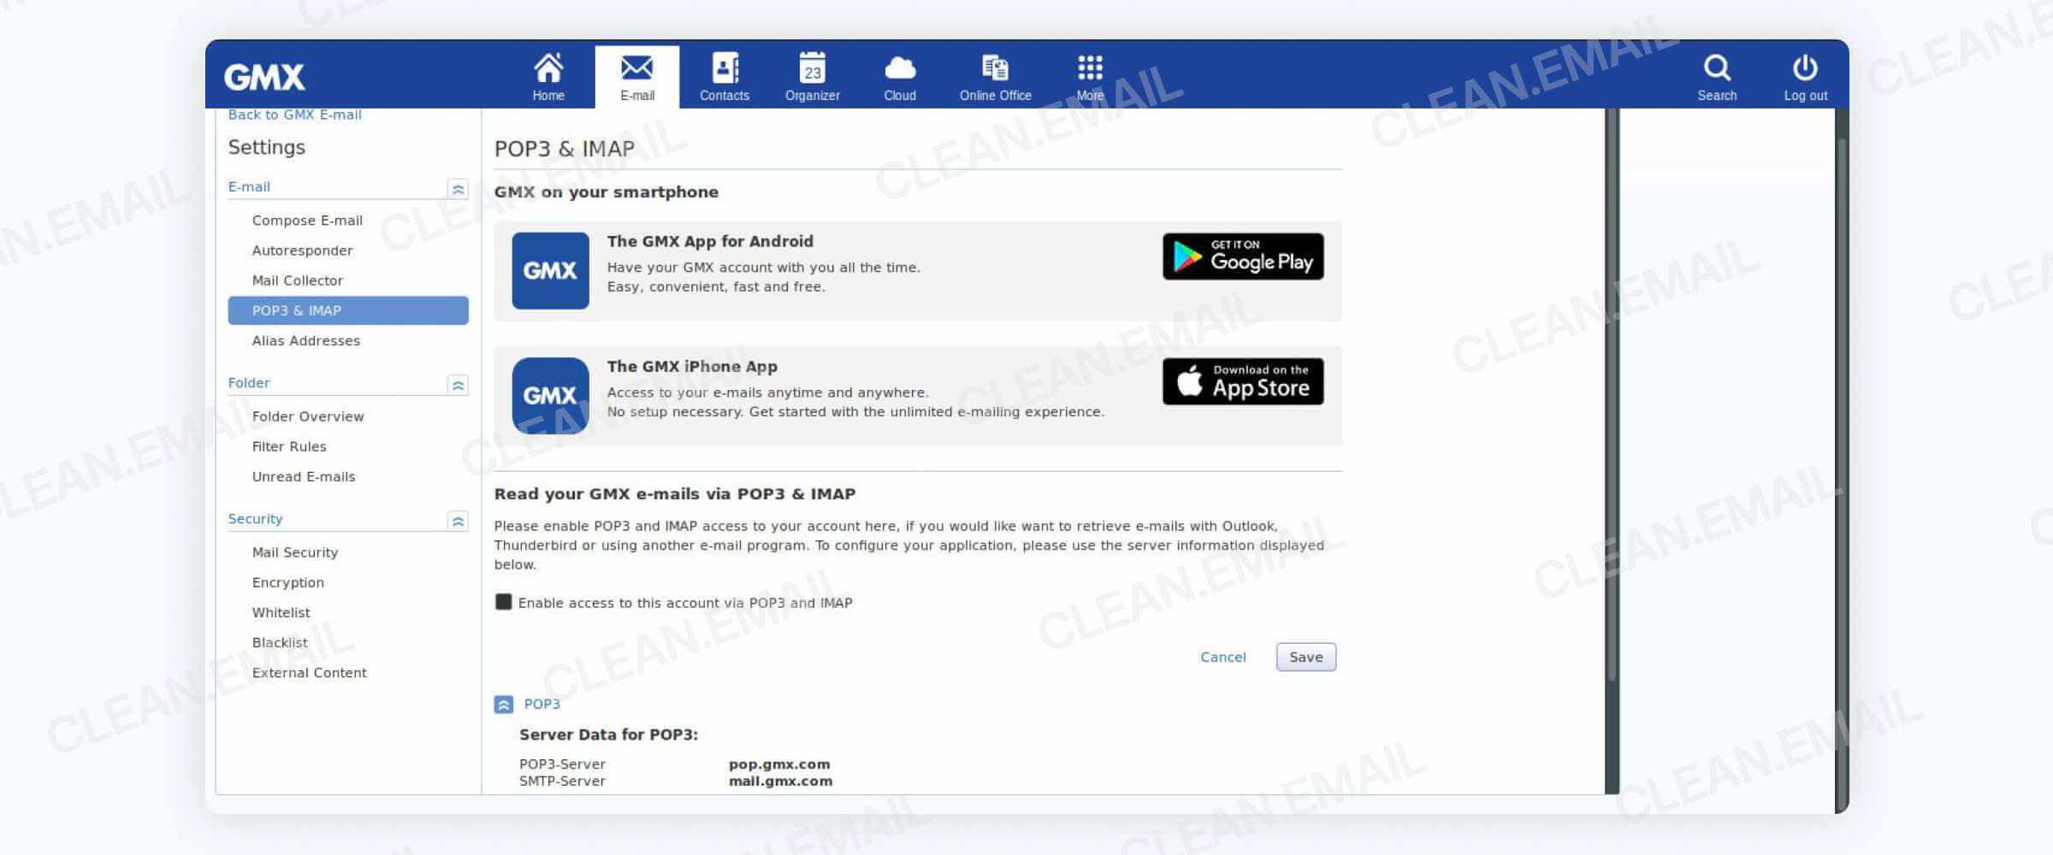This screenshot has width=2053, height=855.
Task: Switch to Filter Rules settings
Action: [288, 446]
